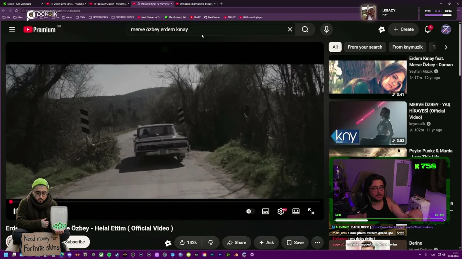Share the video
Viewport: 462px width, 259px height.
coord(236,242)
